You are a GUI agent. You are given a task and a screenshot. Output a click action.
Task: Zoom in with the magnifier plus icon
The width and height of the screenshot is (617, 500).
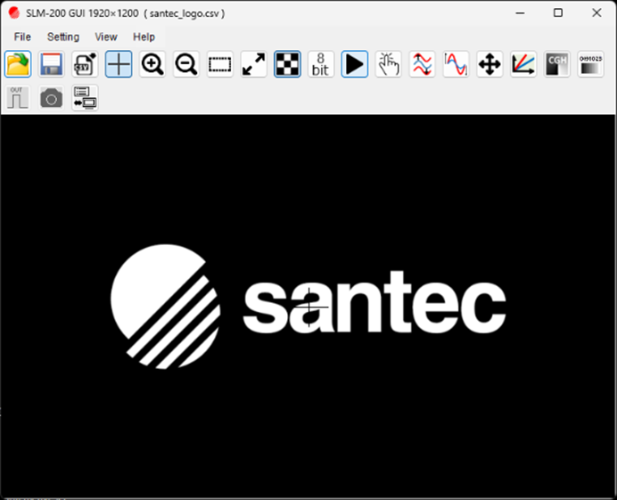pos(152,64)
